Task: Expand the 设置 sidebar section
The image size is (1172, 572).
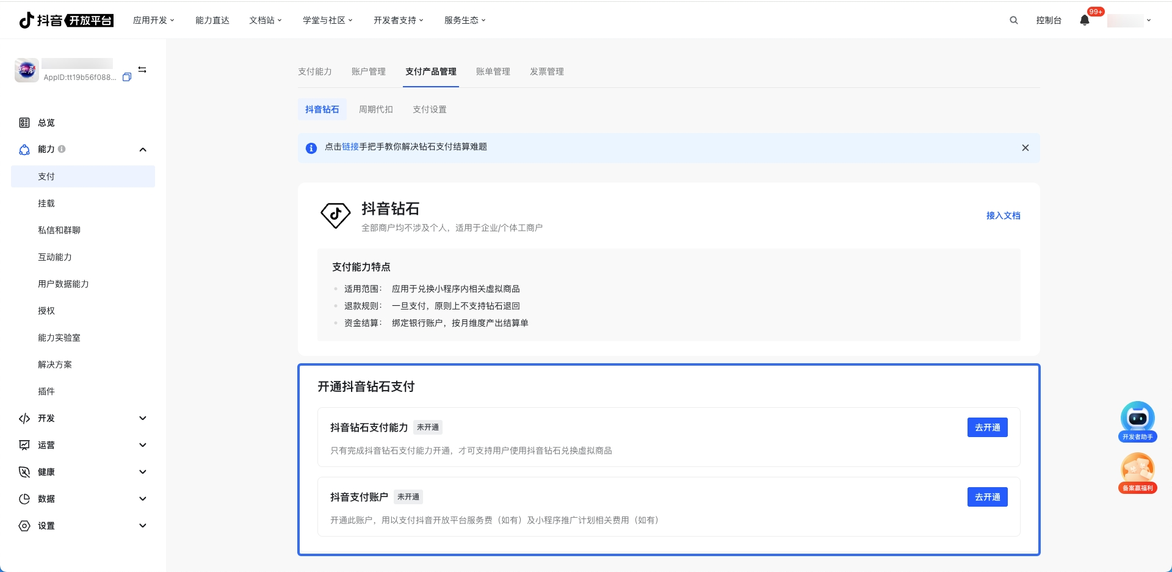Action: (x=143, y=526)
